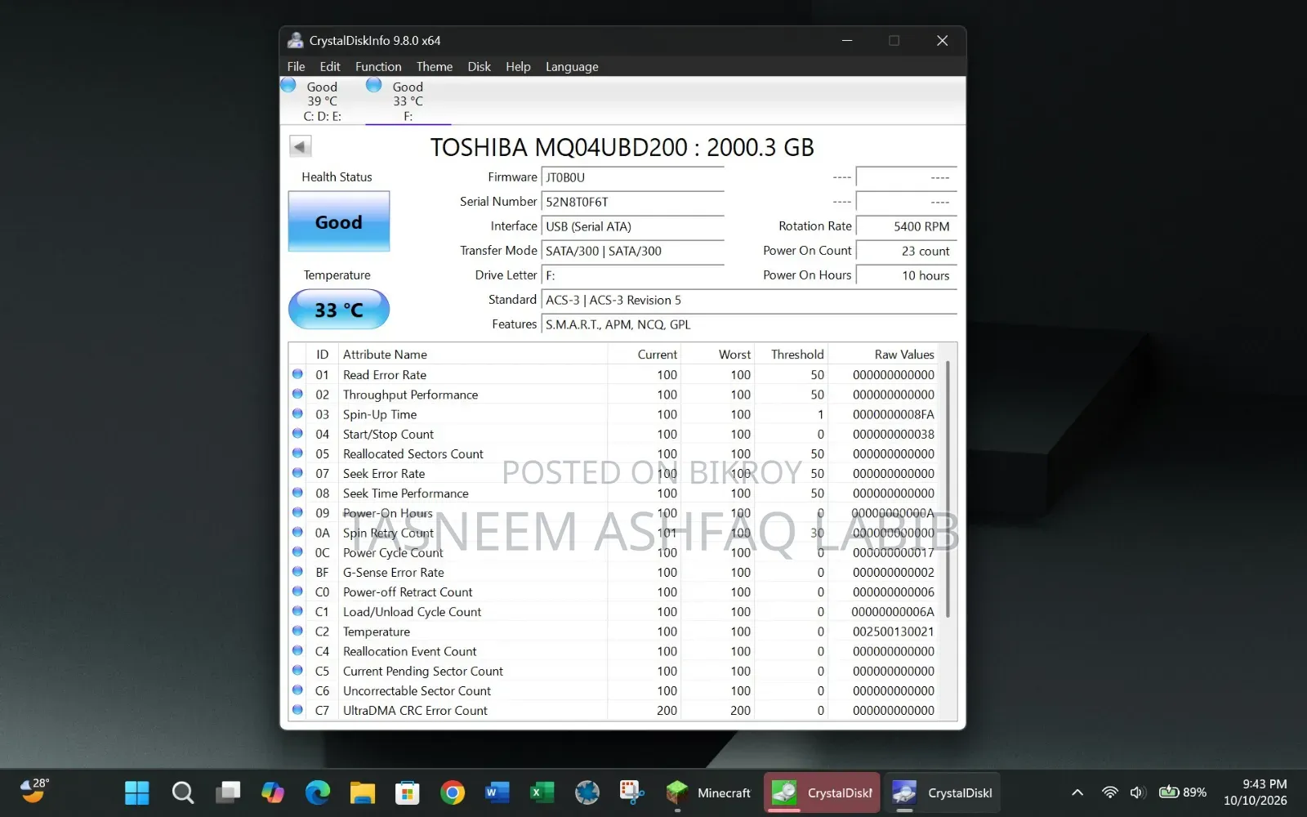The image size is (1307, 817).
Task: Launch Microsoft Edge from taskbar
Action: click(318, 792)
